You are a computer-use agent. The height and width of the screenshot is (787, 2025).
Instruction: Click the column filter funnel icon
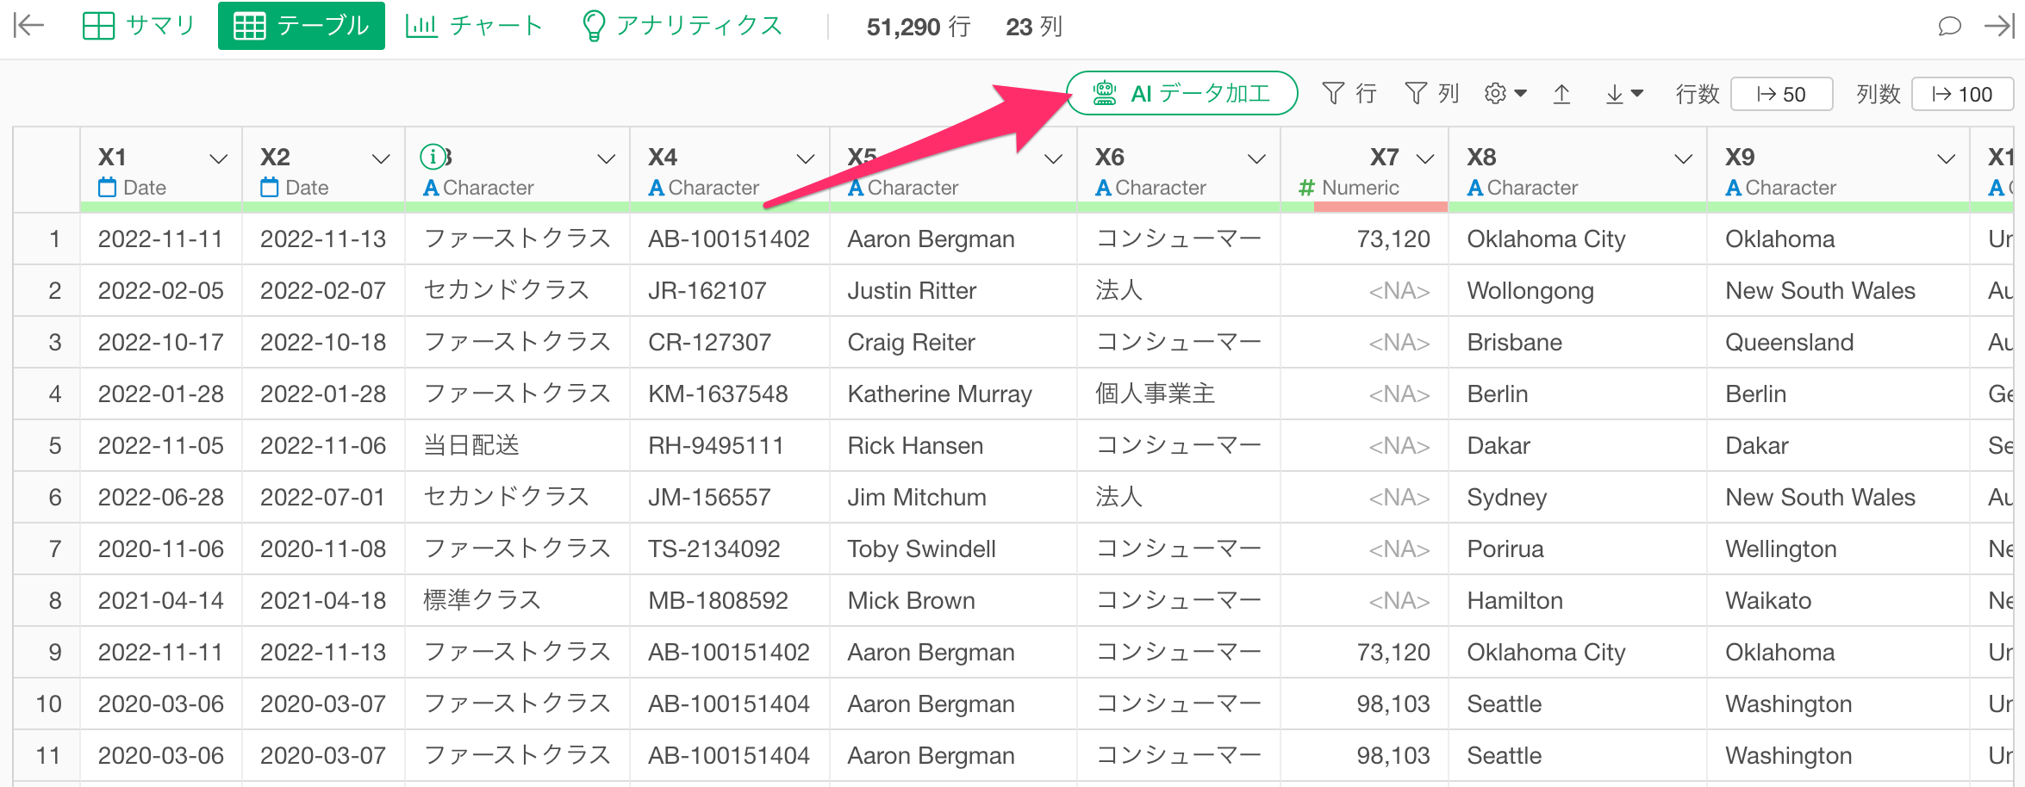coord(1416,93)
